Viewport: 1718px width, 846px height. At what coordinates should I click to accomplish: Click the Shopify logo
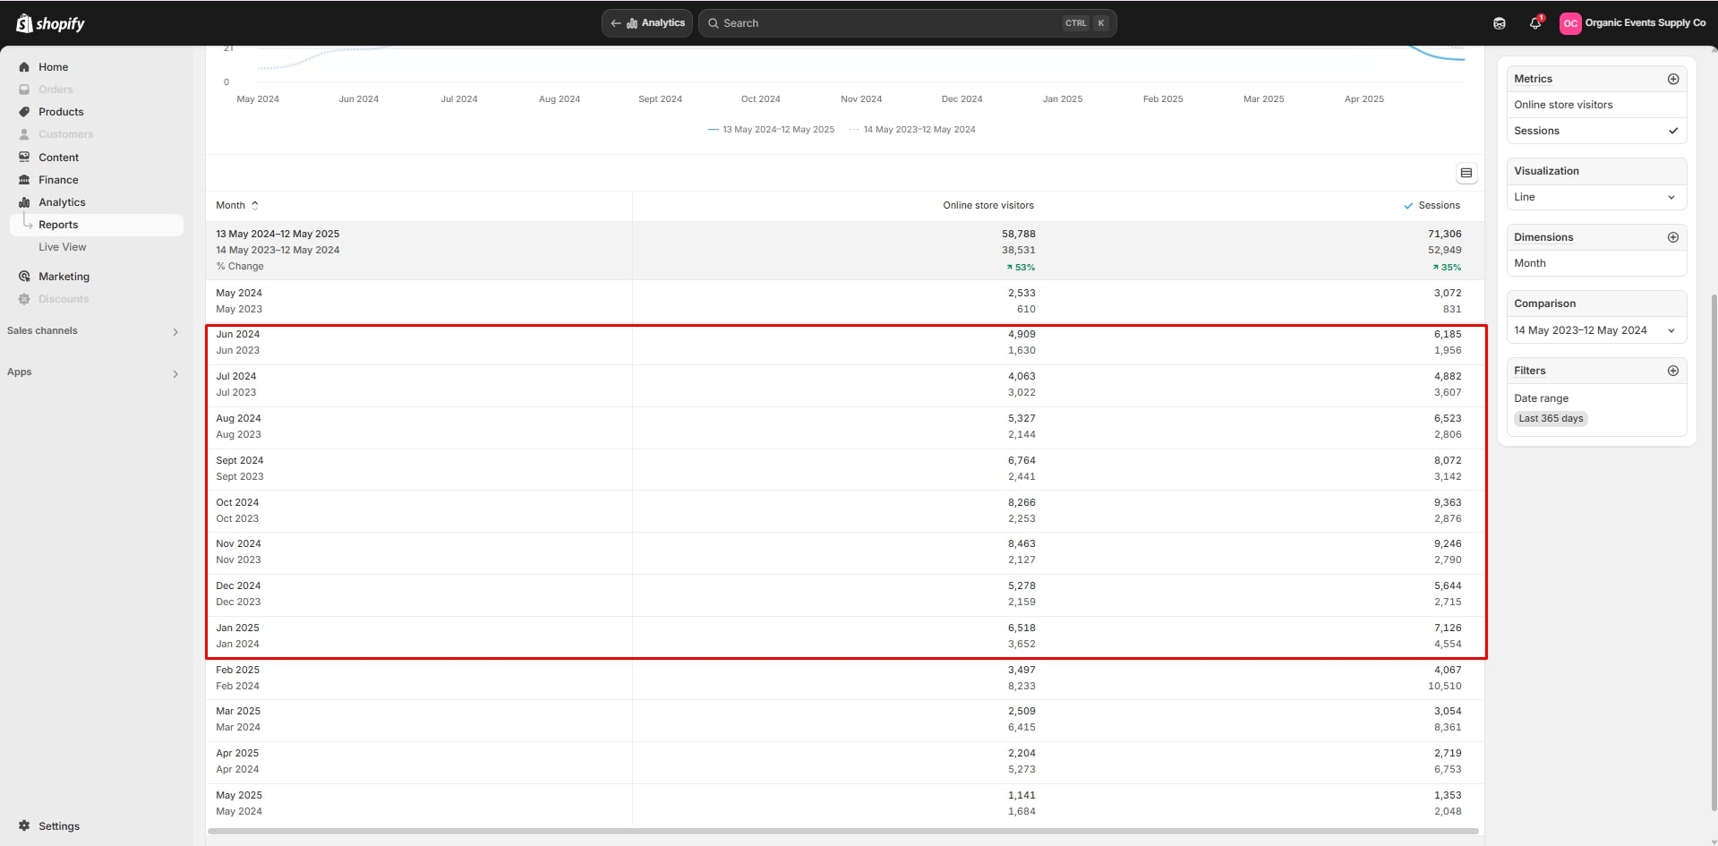click(x=50, y=23)
